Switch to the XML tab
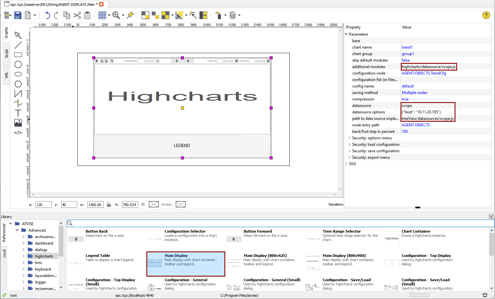 [x=6, y=75]
